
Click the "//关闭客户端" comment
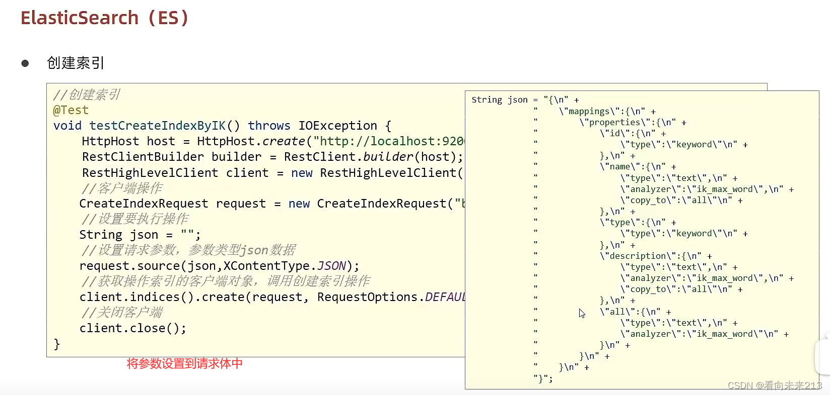(x=121, y=312)
